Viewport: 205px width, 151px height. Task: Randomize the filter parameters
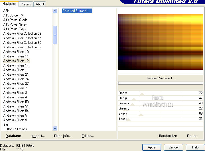pyautogui.click(x=168, y=136)
